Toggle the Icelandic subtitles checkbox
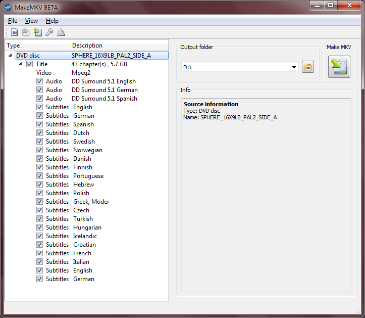The image size is (365, 318). (39, 236)
